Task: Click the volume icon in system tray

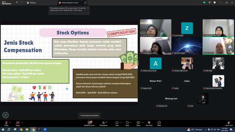Action: click(x=214, y=129)
